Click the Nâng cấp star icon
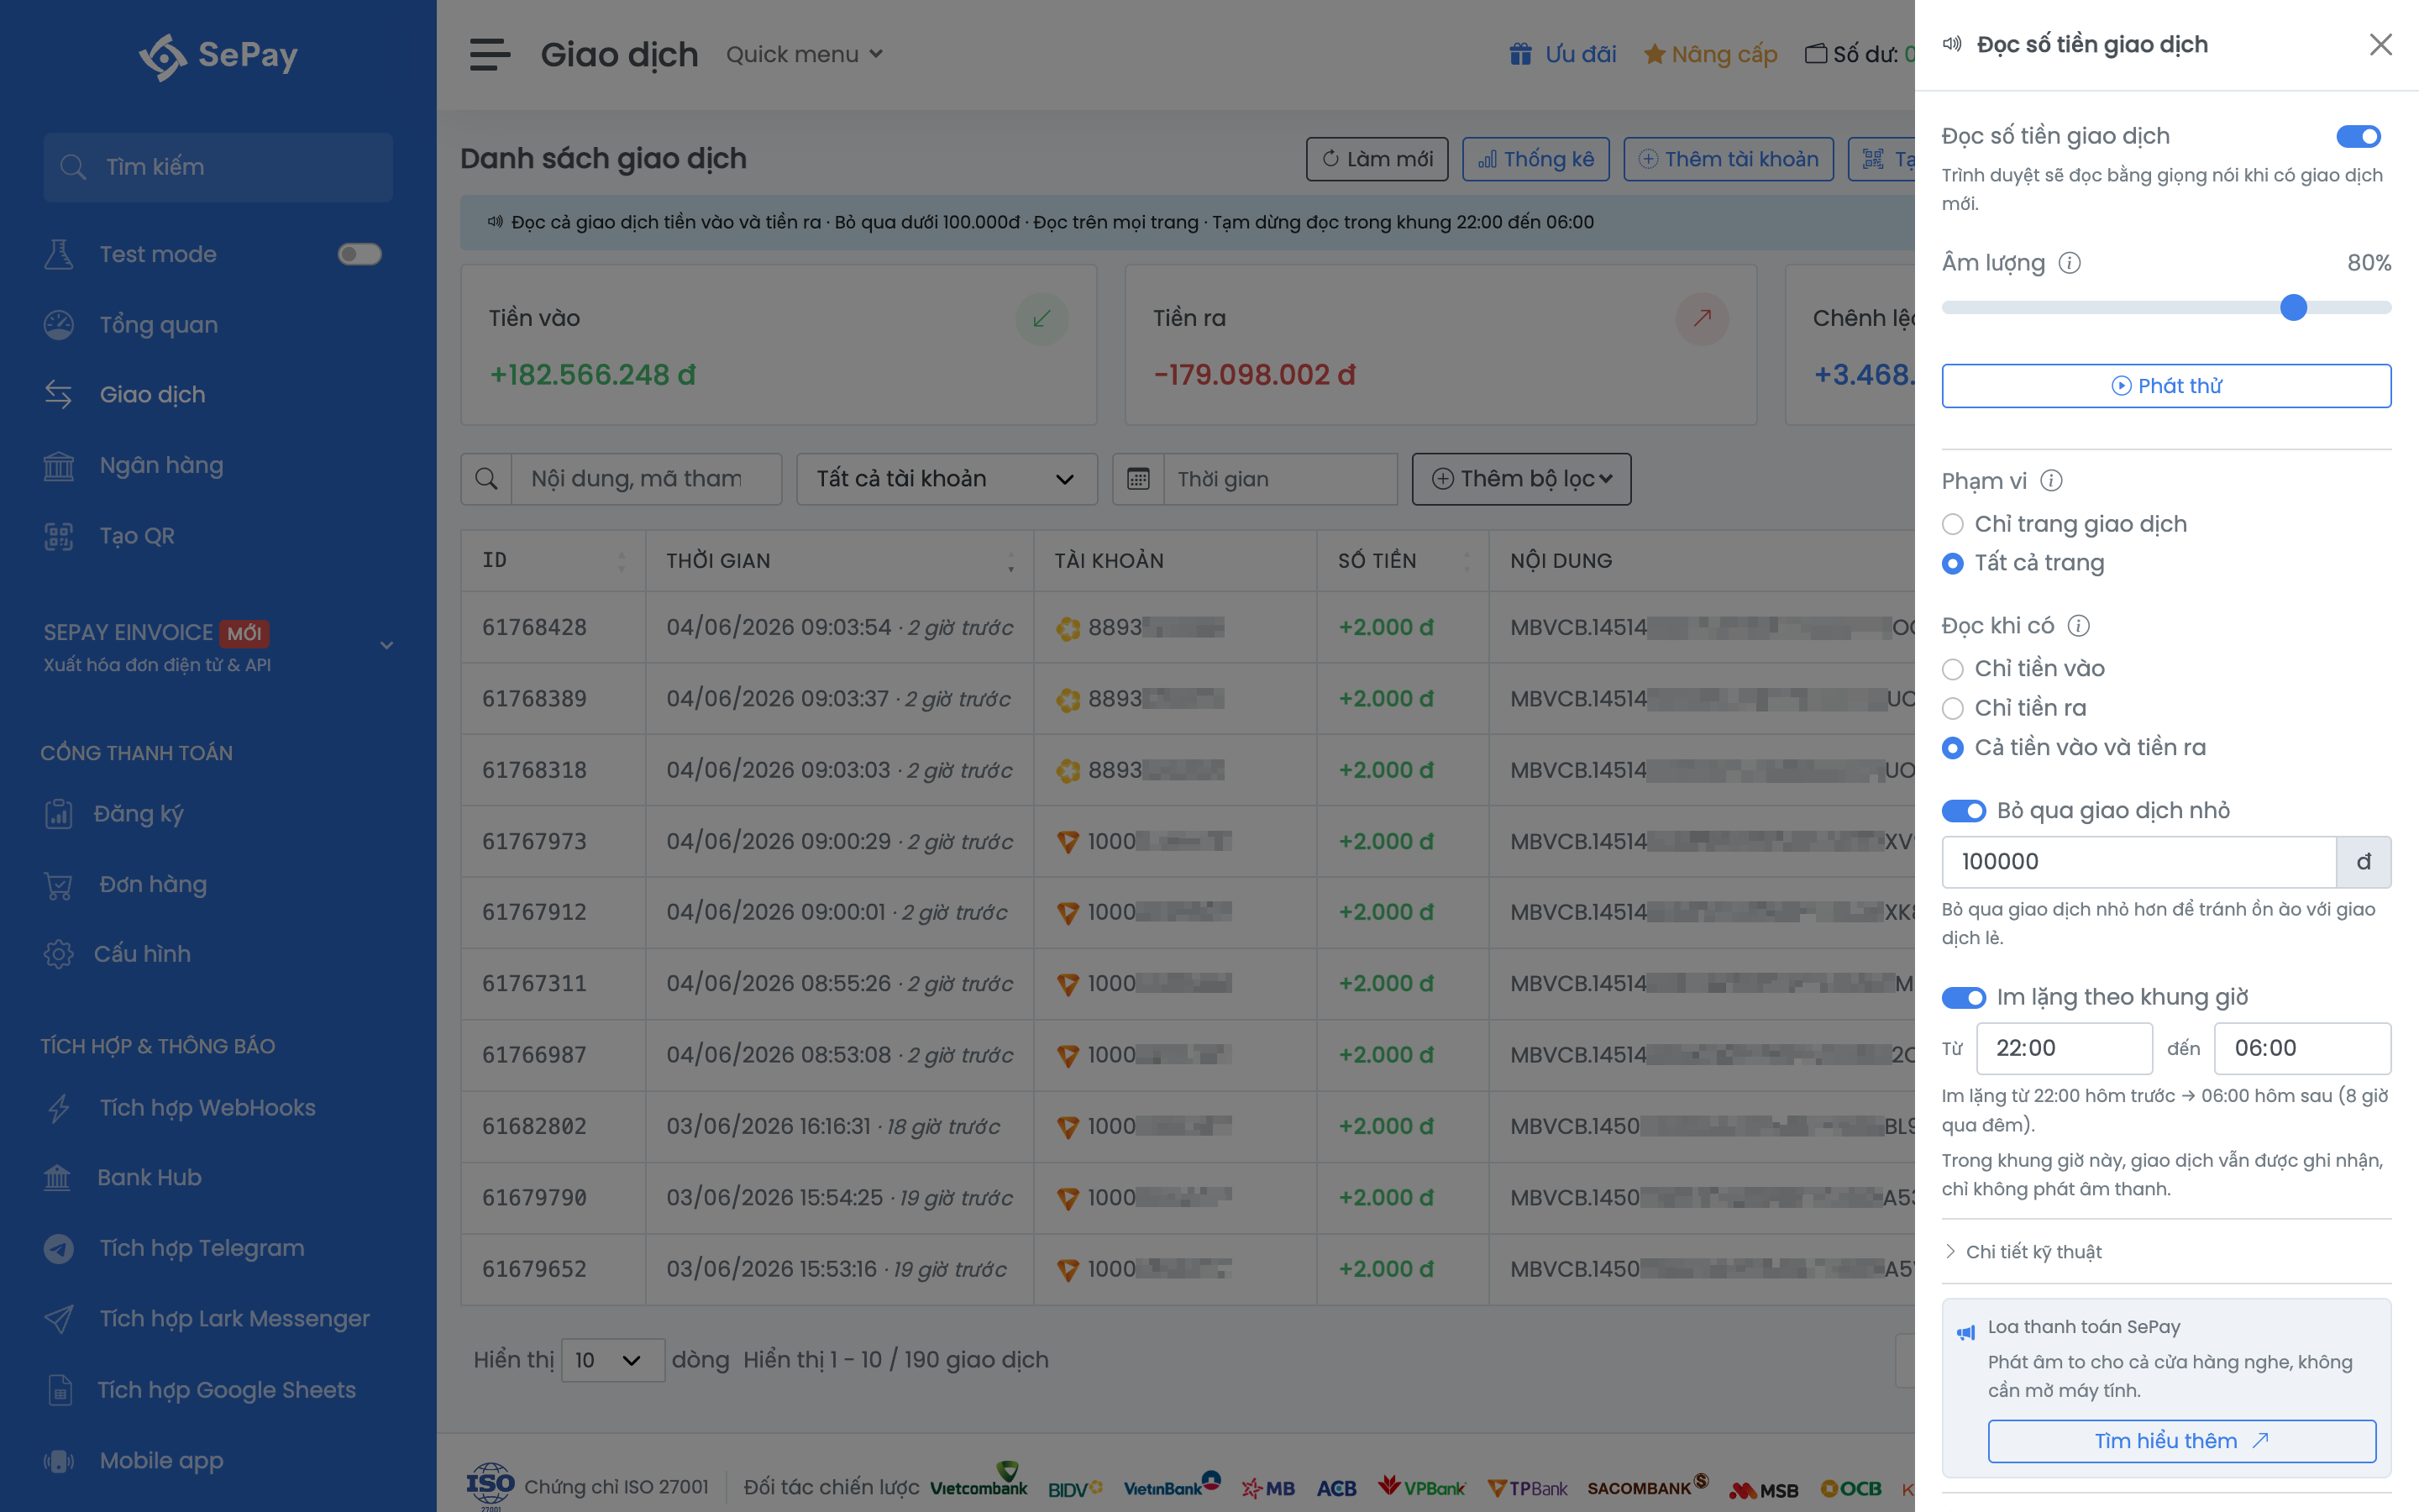Viewport: 2419px width, 1512px height. (x=1655, y=54)
